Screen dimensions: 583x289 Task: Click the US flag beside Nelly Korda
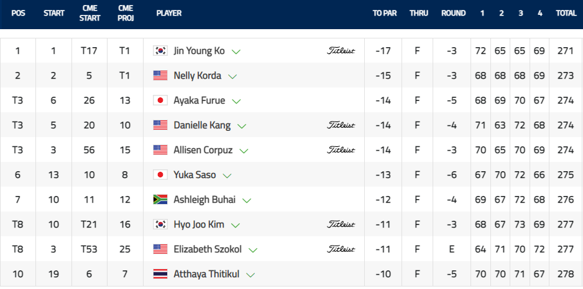[x=160, y=76]
